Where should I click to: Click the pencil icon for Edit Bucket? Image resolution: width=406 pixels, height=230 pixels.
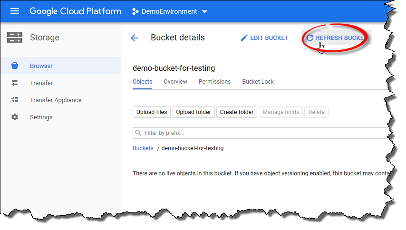pos(244,38)
